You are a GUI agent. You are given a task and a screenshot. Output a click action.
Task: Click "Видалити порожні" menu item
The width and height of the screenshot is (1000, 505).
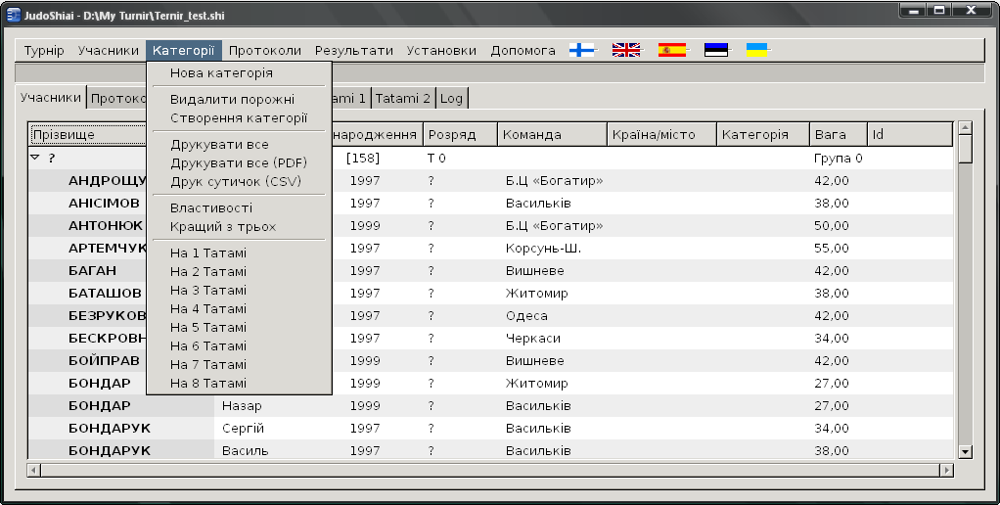[232, 100]
